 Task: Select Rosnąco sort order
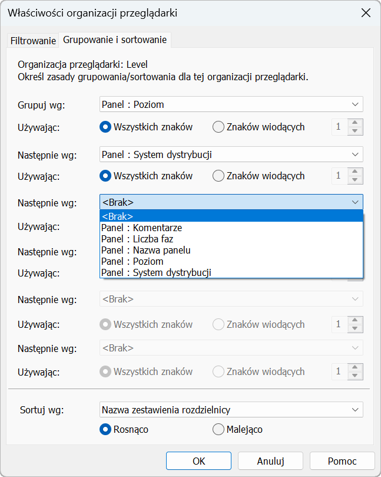[x=106, y=430]
